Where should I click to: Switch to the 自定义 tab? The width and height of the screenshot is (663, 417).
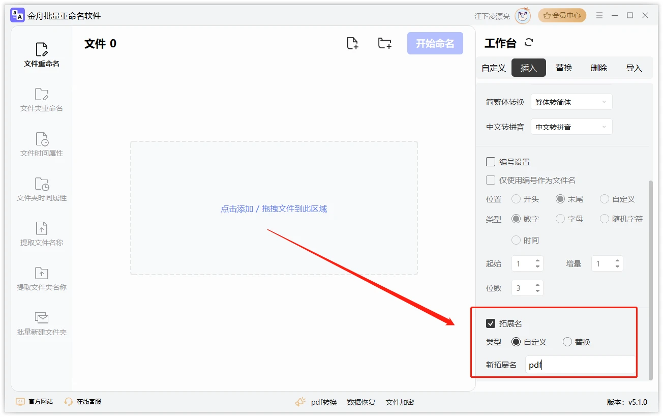(494, 68)
